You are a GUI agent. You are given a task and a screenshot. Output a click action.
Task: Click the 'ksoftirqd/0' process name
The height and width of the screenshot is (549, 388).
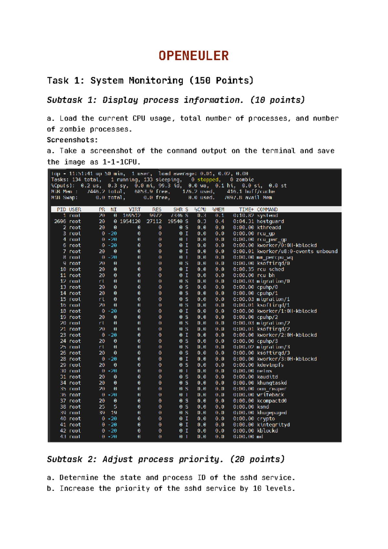(x=273, y=263)
